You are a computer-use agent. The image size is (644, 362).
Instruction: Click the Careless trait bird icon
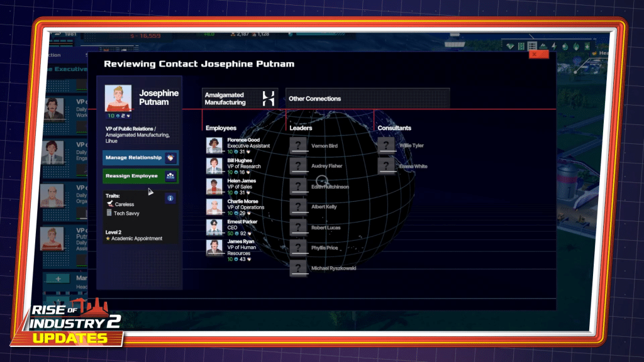110,203
